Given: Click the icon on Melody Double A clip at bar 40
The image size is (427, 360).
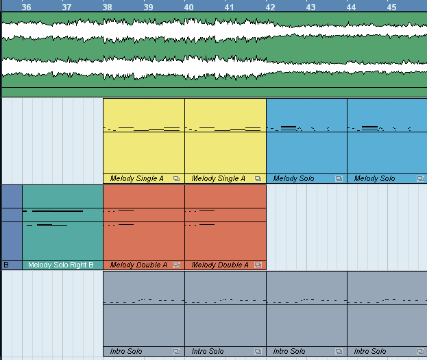Looking at the screenshot, I should tap(258, 265).
